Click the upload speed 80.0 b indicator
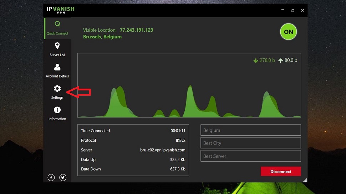 (x=288, y=61)
